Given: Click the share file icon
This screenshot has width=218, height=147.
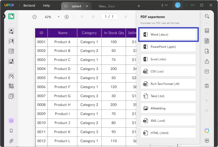Looking at the screenshot, I should 207,62.
